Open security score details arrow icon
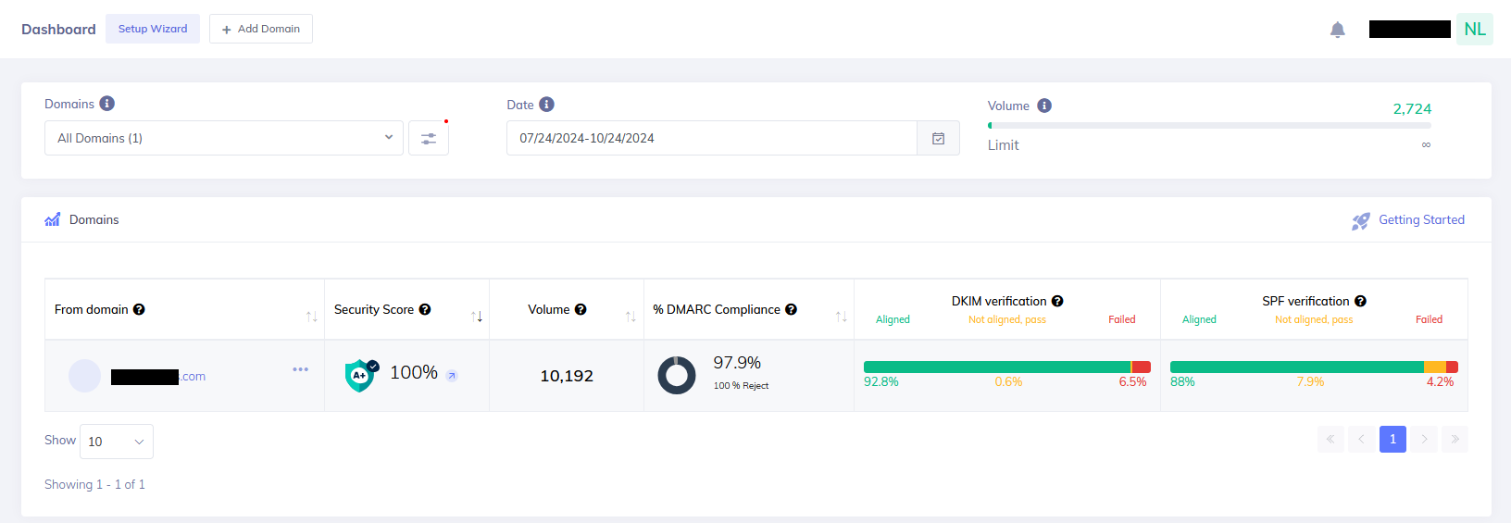 (452, 376)
